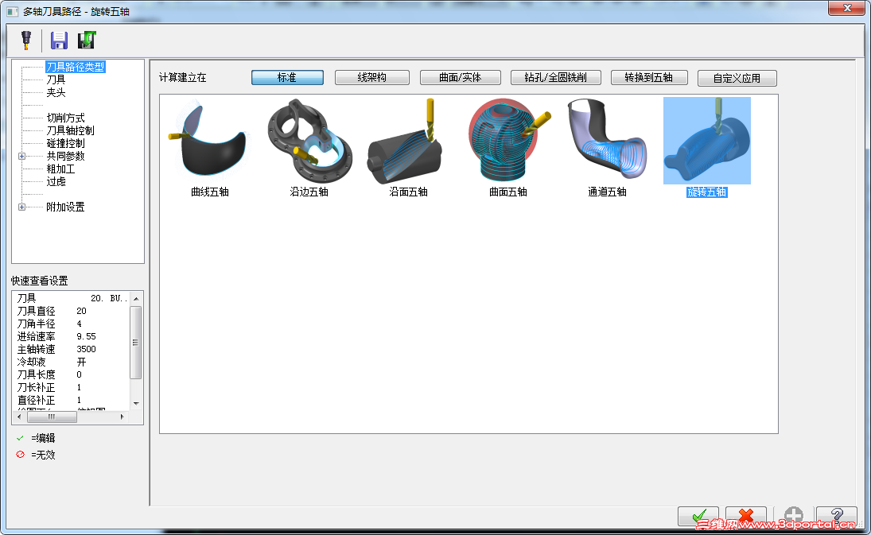The width and height of the screenshot is (871, 535).
Task: Switch to the 标准 calculation tab
Action: (x=287, y=78)
